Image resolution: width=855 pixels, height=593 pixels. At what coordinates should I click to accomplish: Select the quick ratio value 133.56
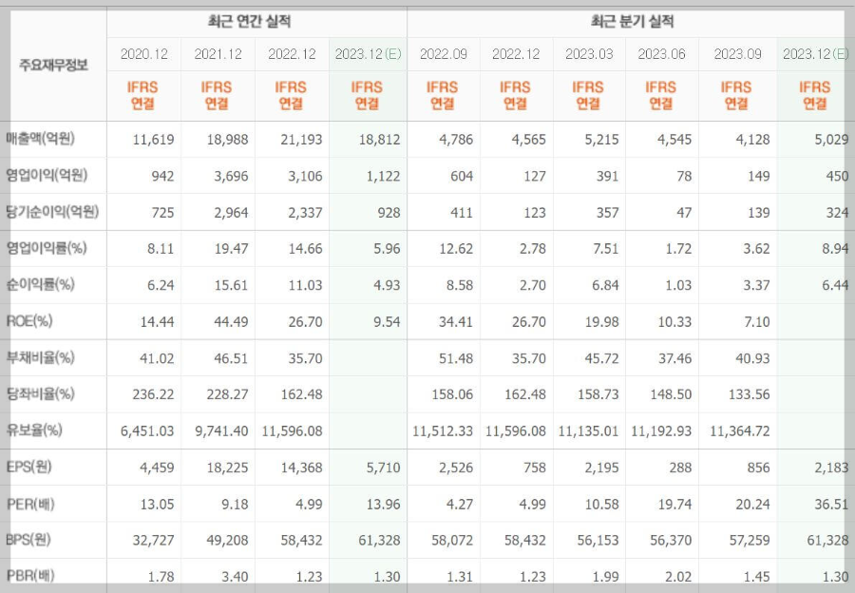[750, 394]
